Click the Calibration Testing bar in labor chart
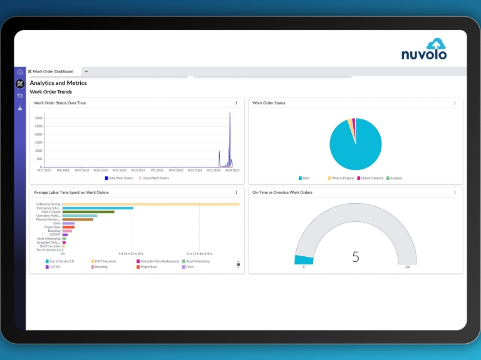This screenshot has width=481, height=360. [x=150, y=204]
